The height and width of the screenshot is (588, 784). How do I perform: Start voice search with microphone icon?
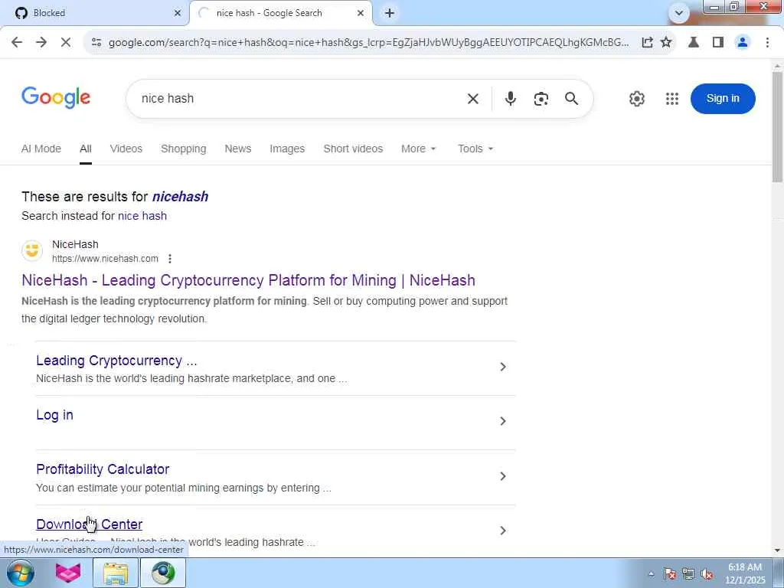point(510,99)
